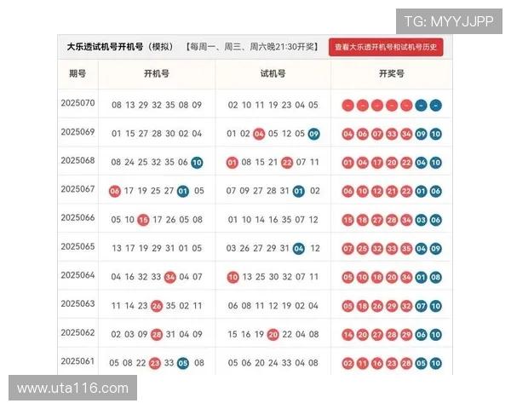The height and width of the screenshot is (409, 511).
Task: Click red ball 22 in 2025068 试机号
Action: 287,163
